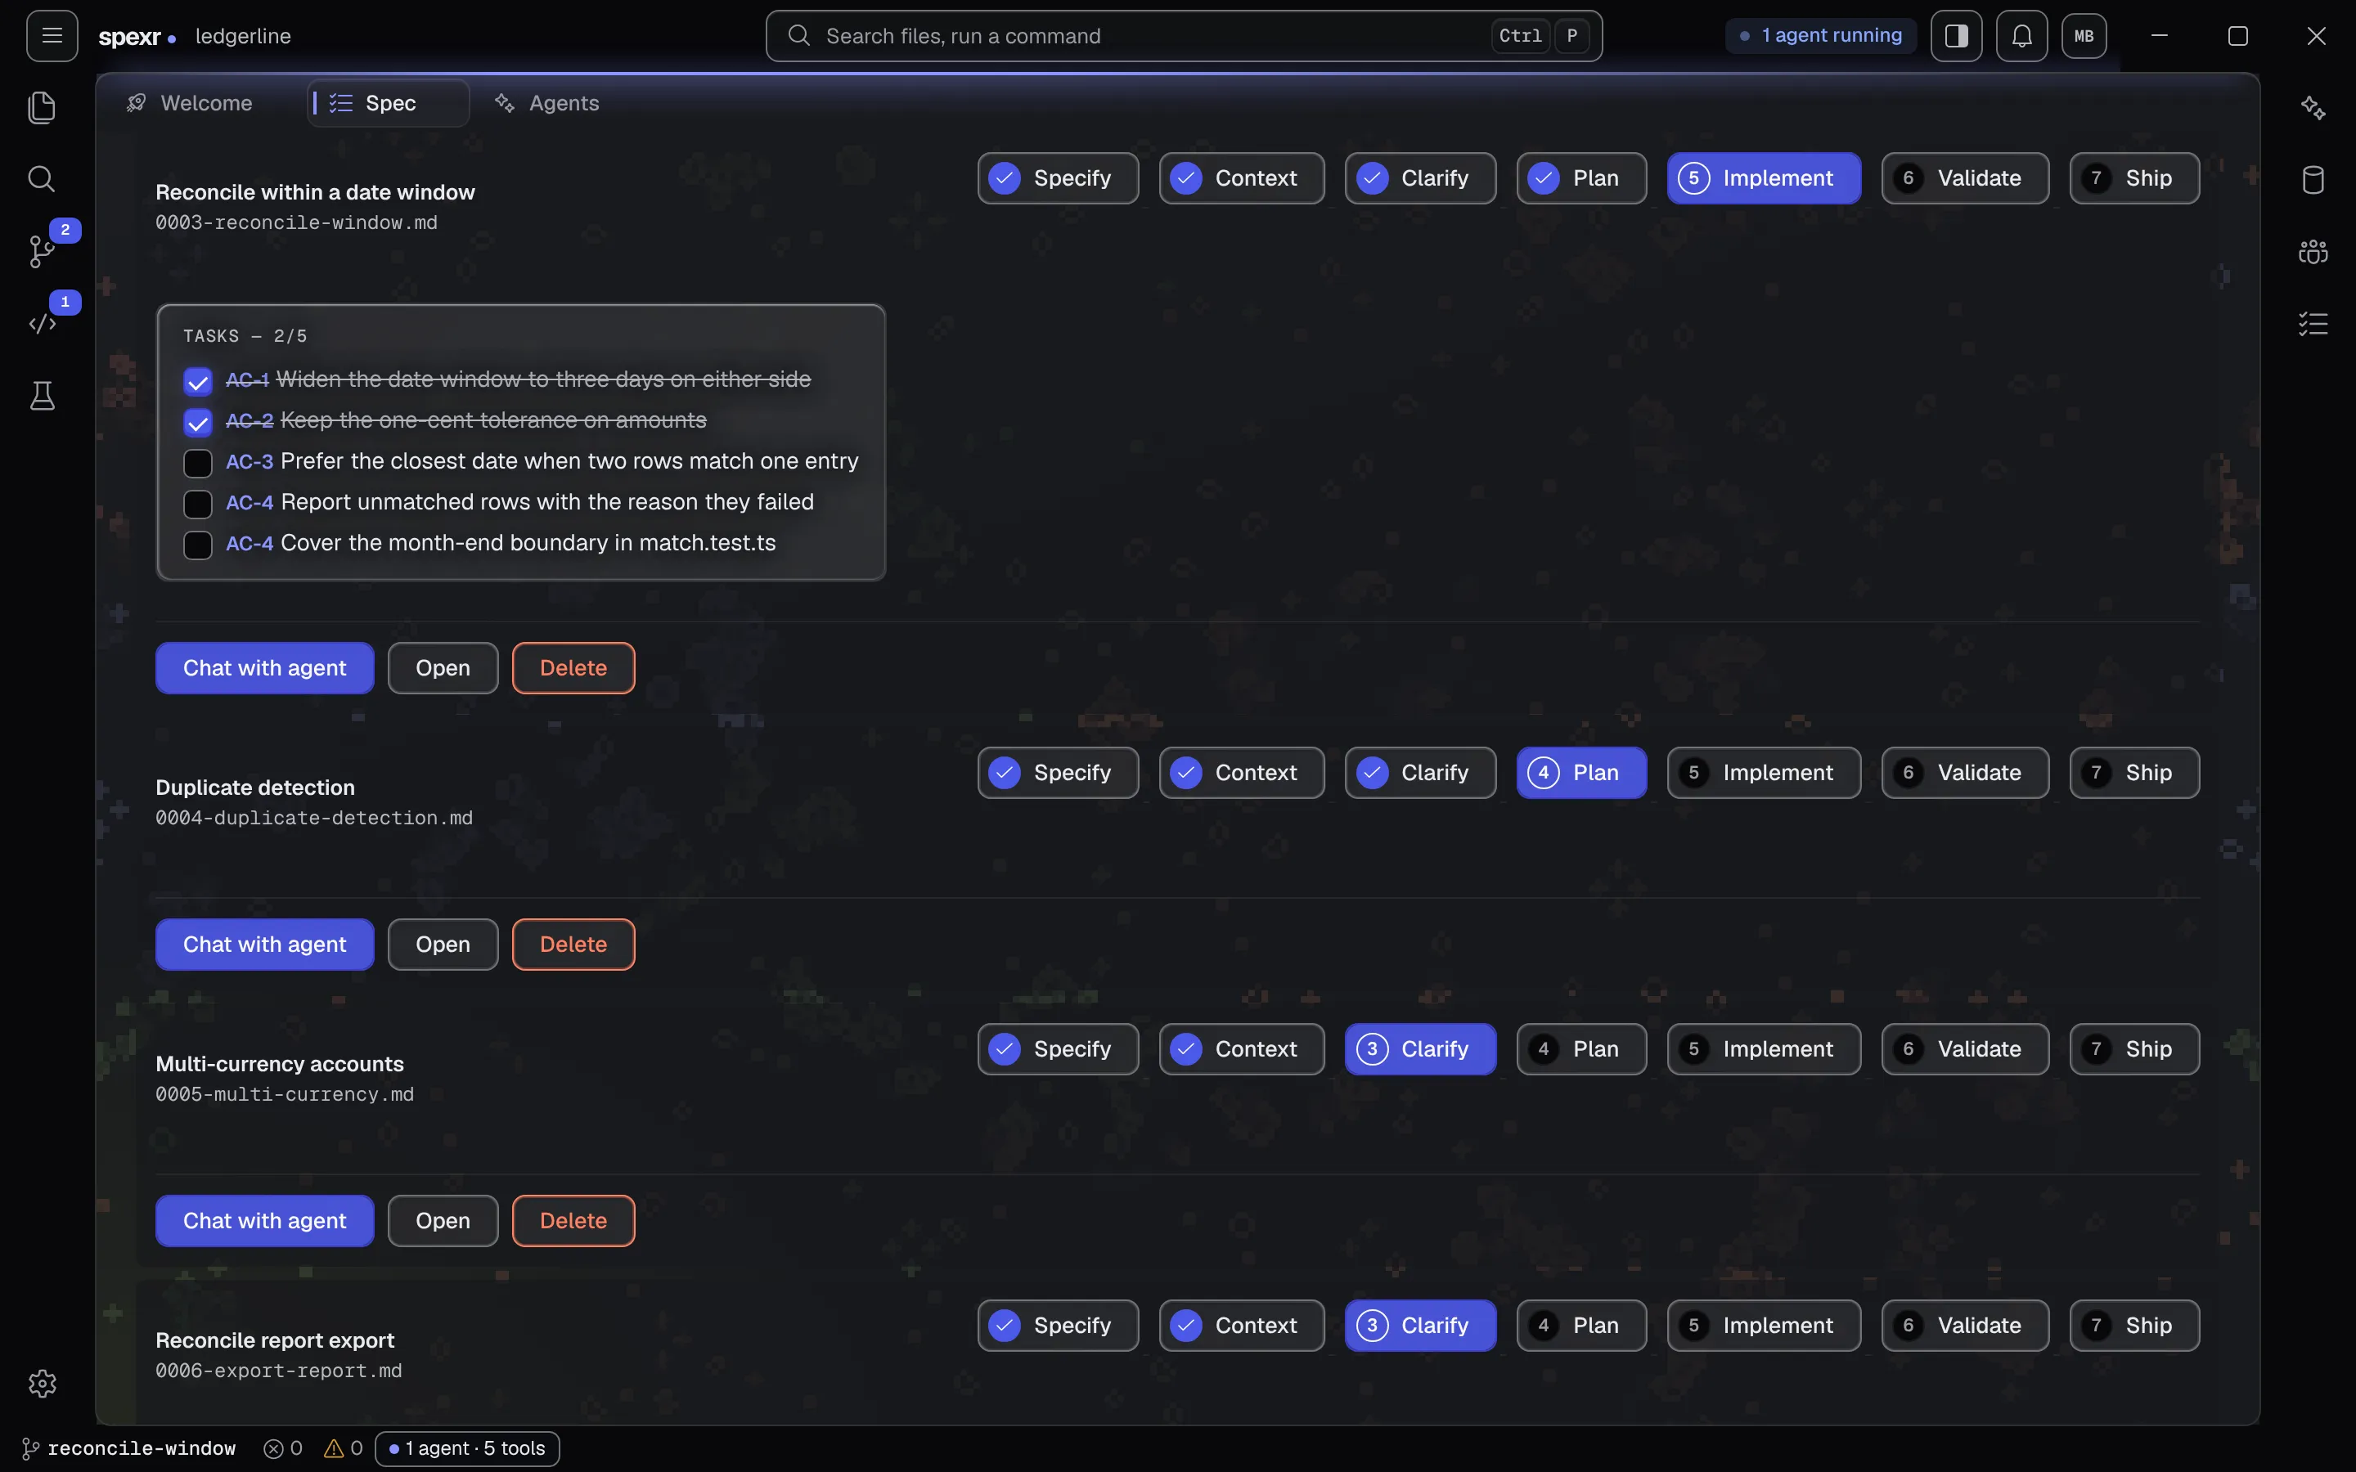Chat with agent for Duplicate detection
This screenshot has height=1472, width=2356.
[265, 945]
